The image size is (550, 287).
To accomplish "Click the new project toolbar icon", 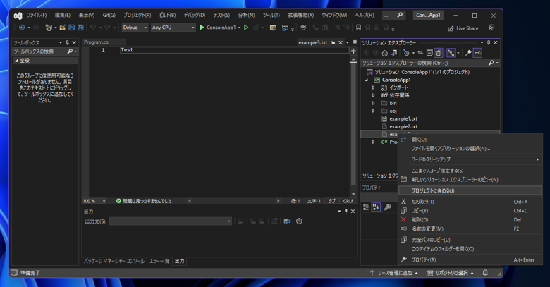I will (x=49, y=28).
